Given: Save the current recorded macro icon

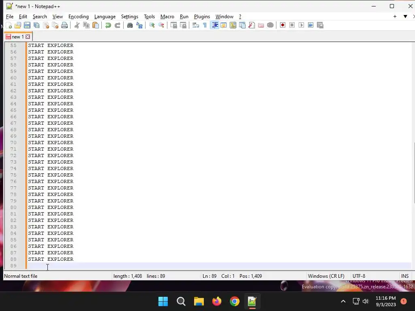Looking at the screenshot, I should (x=320, y=25).
